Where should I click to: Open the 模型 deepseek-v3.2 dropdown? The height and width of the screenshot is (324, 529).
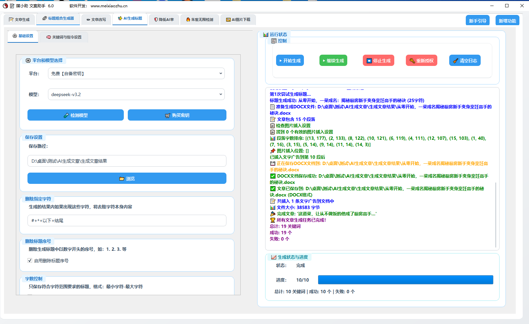[x=136, y=94]
